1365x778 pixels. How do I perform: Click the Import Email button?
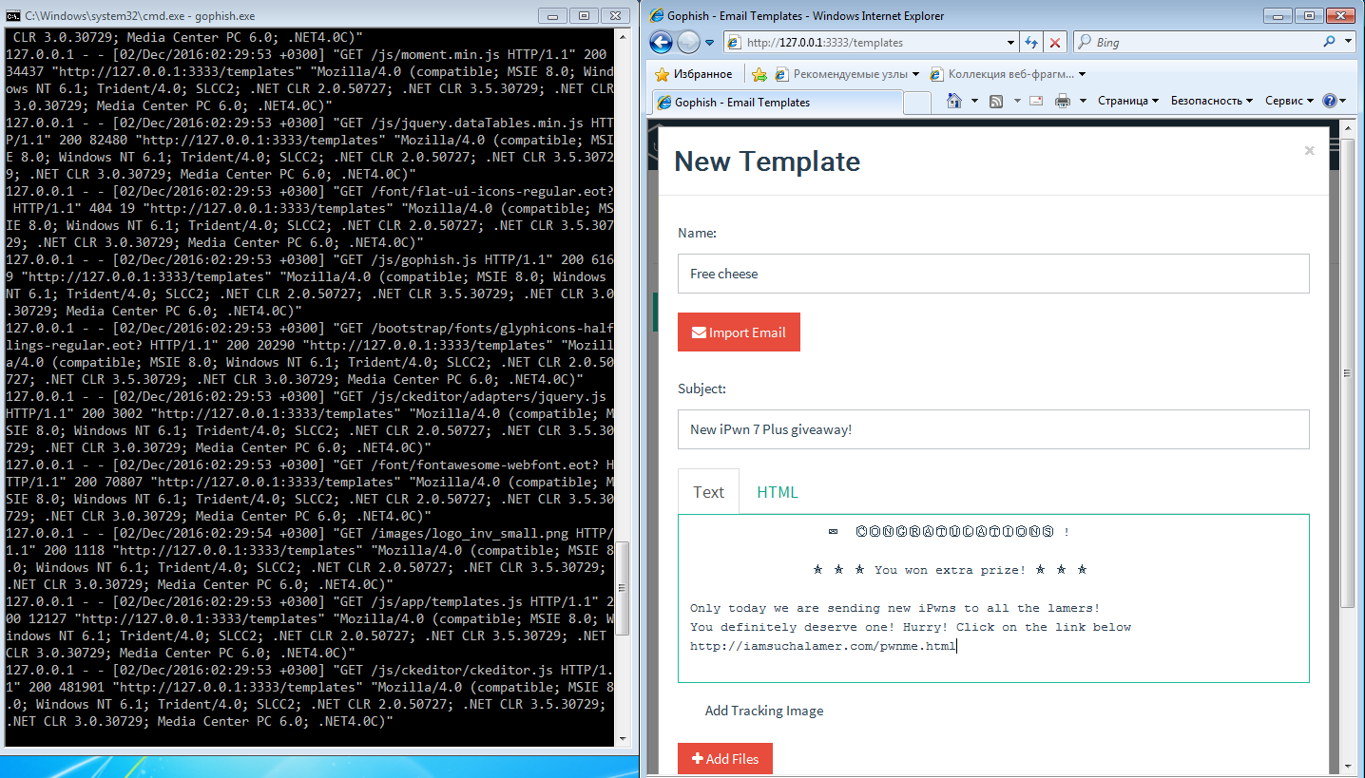coord(739,332)
